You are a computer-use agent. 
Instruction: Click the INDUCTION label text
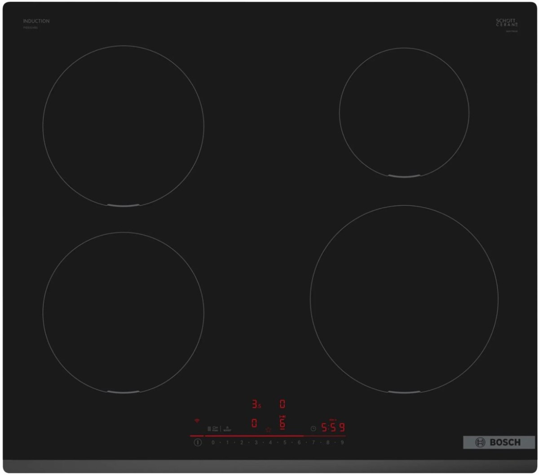(36, 21)
